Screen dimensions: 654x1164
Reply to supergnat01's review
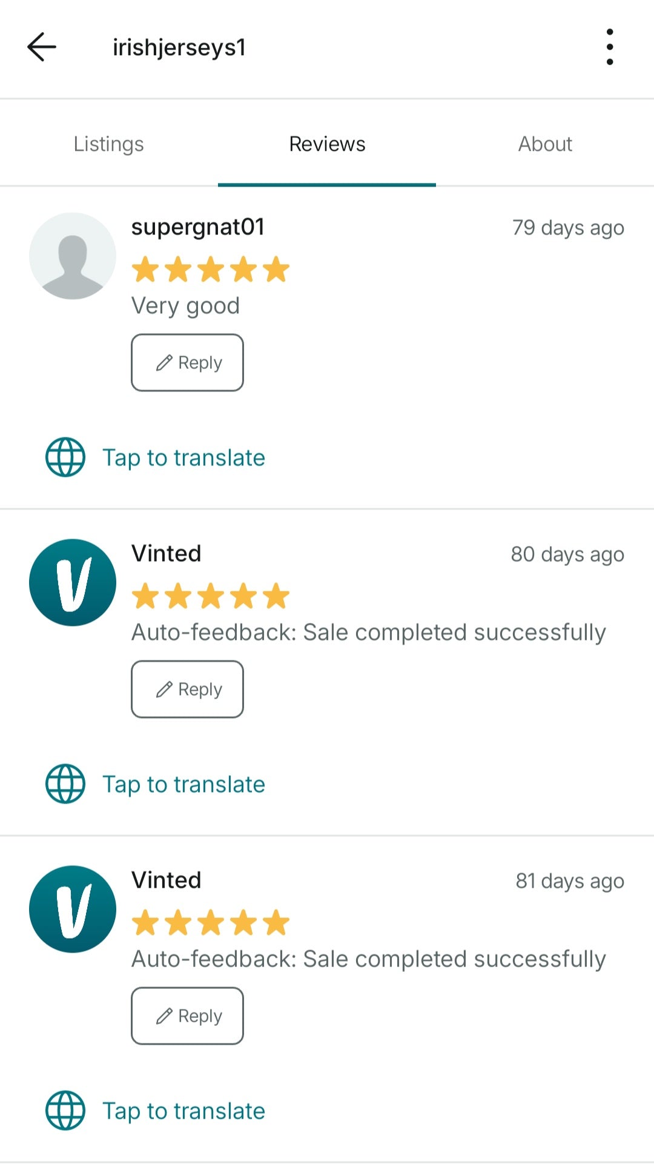(x=187, y=362)
